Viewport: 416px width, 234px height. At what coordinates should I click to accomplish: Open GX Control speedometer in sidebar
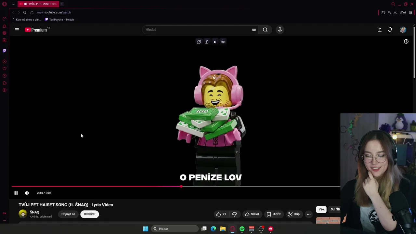pyautogui.click(x=5, y=19)
